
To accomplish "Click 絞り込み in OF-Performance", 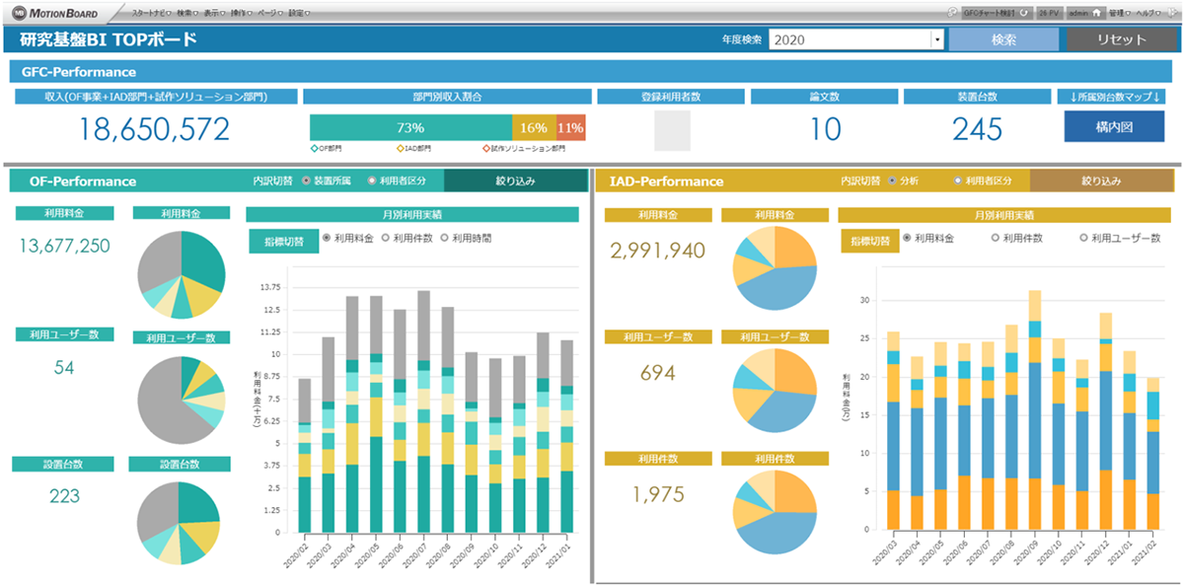I will 516,181.
